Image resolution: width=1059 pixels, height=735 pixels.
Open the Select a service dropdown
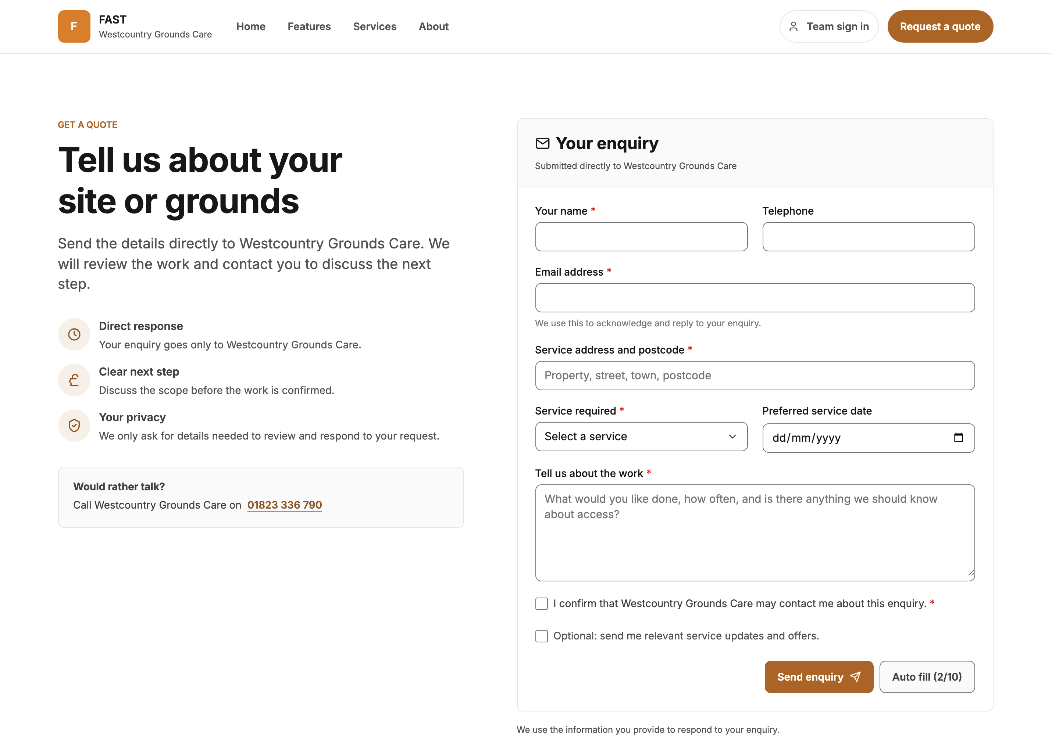641,437
